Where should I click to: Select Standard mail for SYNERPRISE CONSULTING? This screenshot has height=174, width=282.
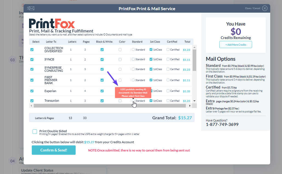[133, 69]
